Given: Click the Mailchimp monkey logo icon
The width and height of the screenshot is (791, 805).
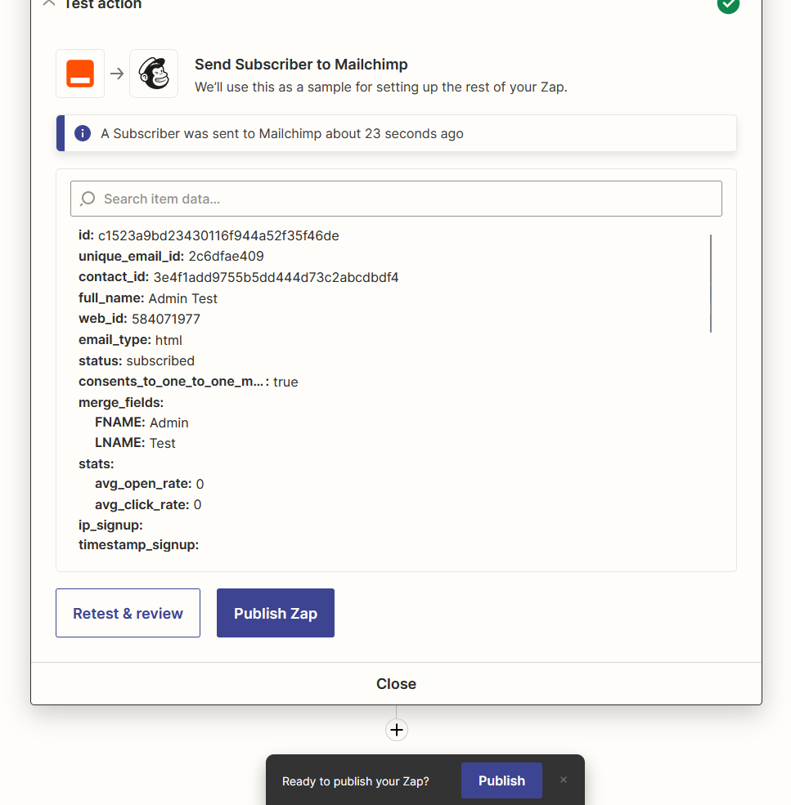Looking at the screenshot, I should 154,74.
